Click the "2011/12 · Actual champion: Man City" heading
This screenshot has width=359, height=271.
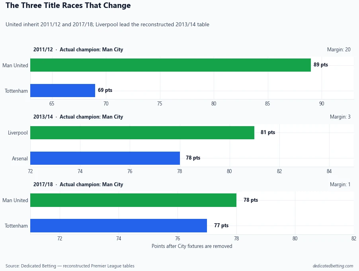pos(78,49)
